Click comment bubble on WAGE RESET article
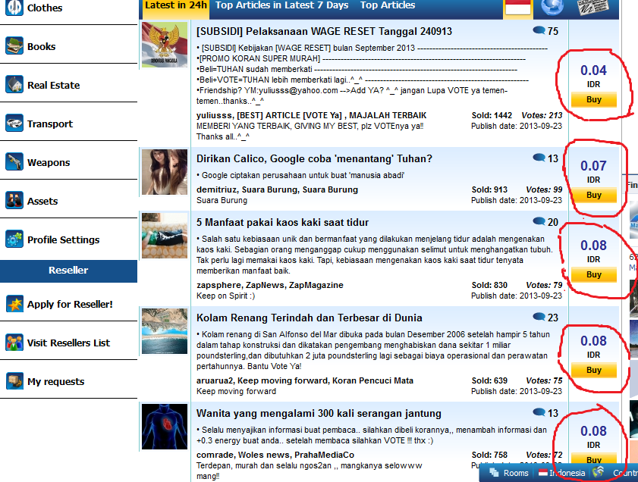This screenshot has height=482, width=638. click(x=539, y=31)
